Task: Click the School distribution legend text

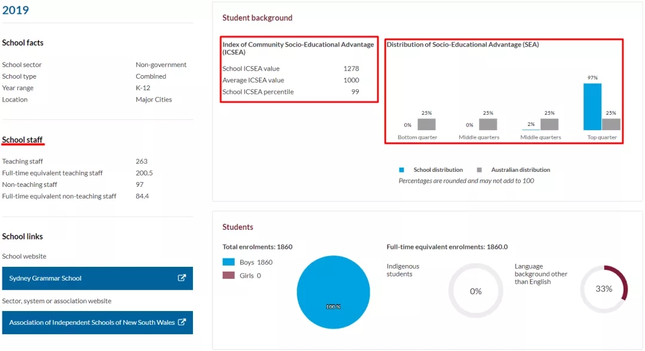Action: (438, 170)
